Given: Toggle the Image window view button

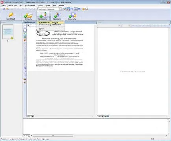Looking at the screenshot, I should [68, 9].
